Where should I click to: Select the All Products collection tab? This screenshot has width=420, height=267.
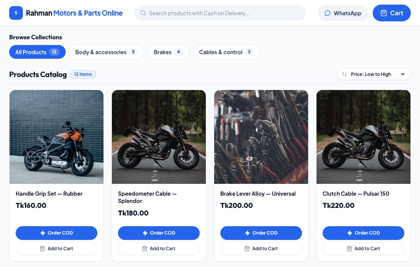[37, 52]
